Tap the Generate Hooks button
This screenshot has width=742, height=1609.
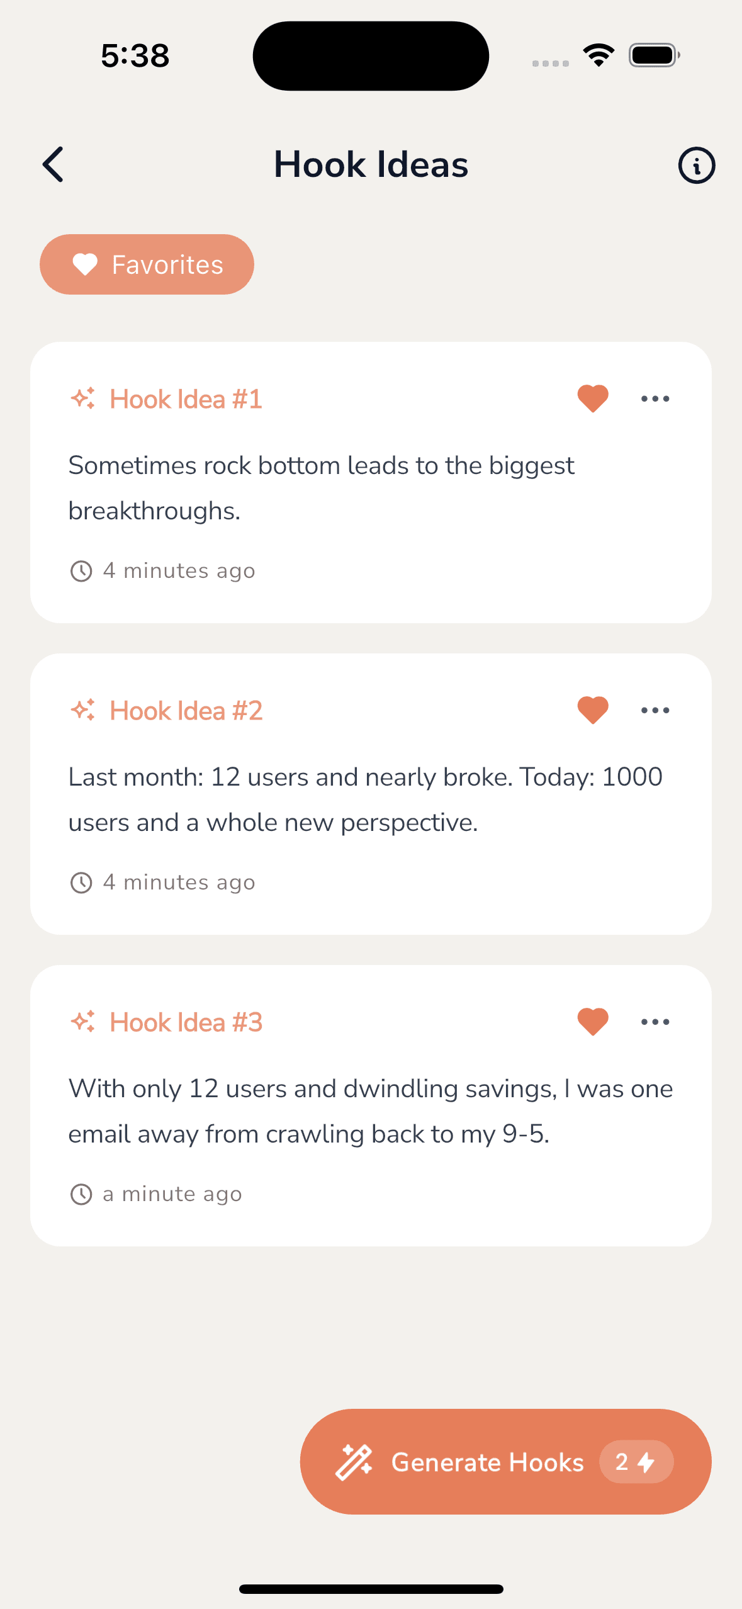[505, 1462]
